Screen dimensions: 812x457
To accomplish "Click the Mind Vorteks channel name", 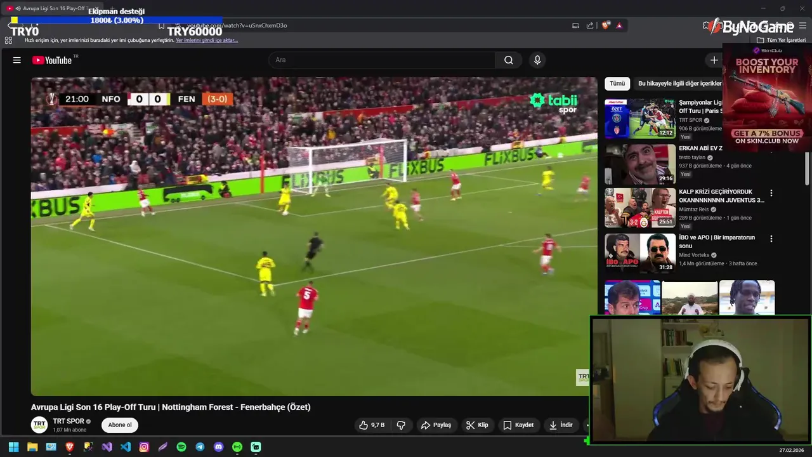I will click(695, 255).
